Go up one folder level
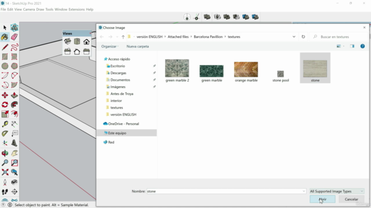 (x=123, y=37)
